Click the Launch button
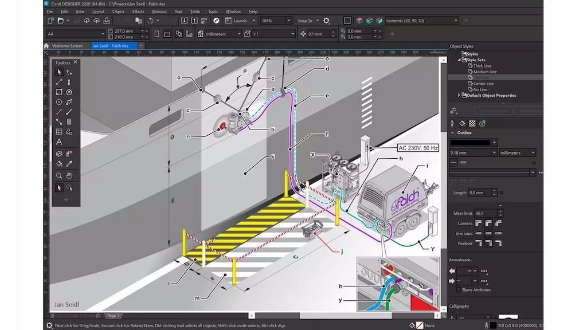Viewport: 587px width, 330px height. coord(240,21)
